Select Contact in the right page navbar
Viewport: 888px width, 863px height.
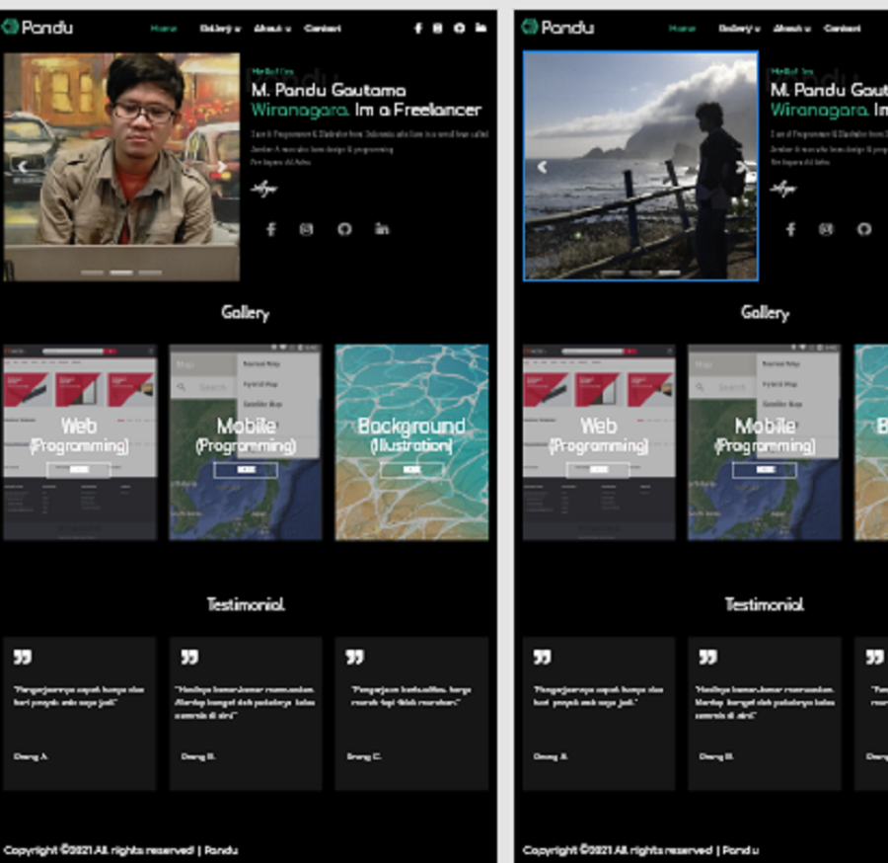842,28
